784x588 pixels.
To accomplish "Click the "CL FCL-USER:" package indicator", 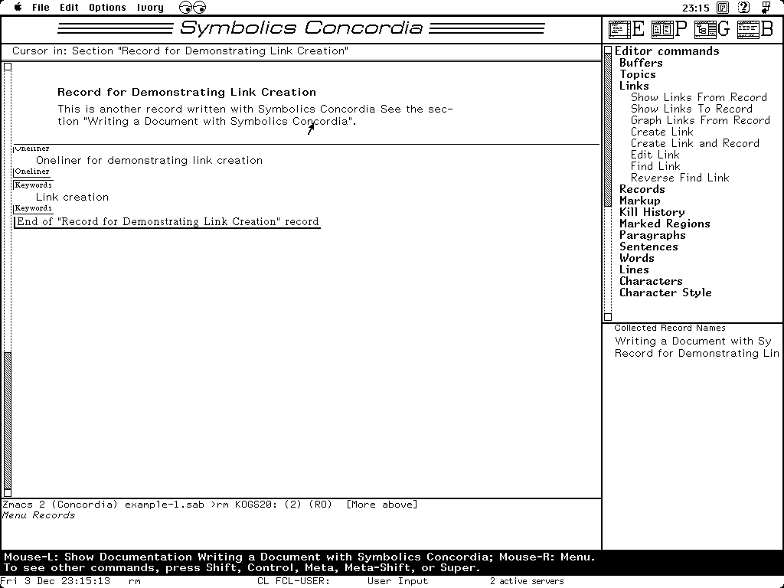I will (x=293, y=582).
